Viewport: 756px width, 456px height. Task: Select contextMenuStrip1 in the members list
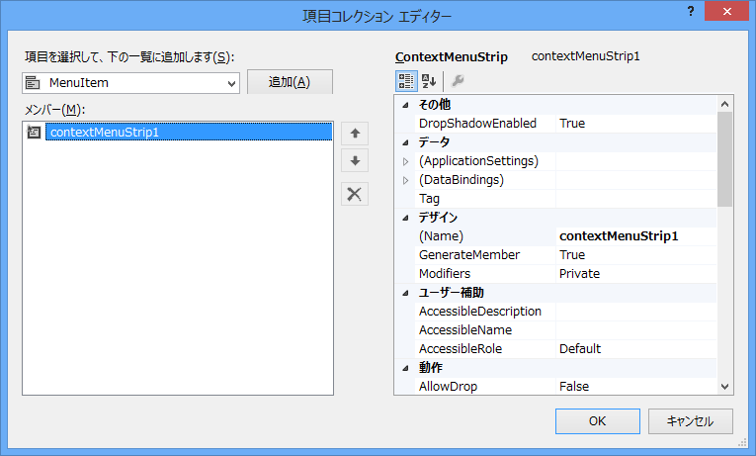coord(104,132)
